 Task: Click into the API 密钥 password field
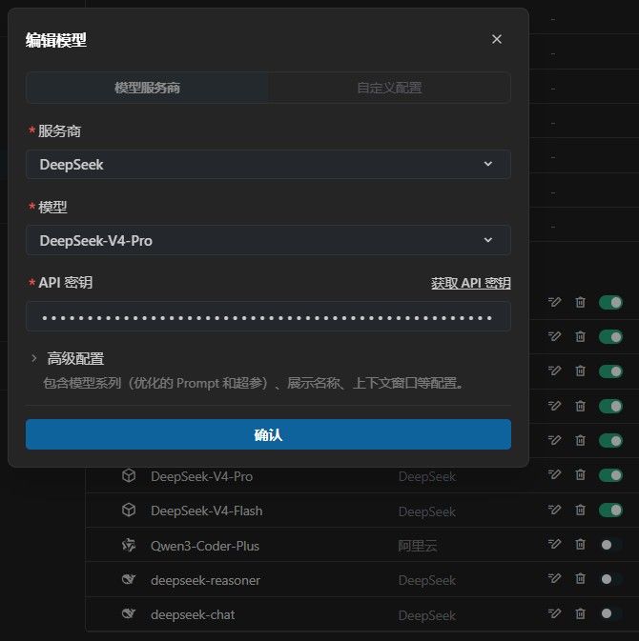click(x=268, y=317)
